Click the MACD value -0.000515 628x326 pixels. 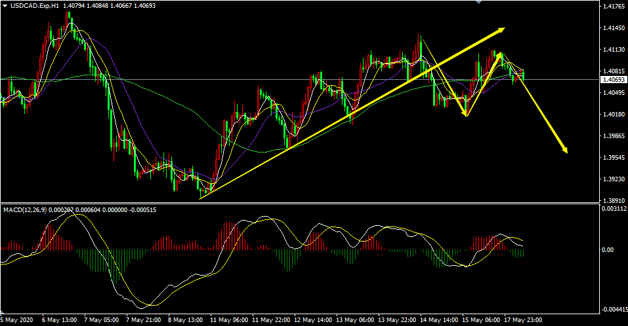(143, 210)
